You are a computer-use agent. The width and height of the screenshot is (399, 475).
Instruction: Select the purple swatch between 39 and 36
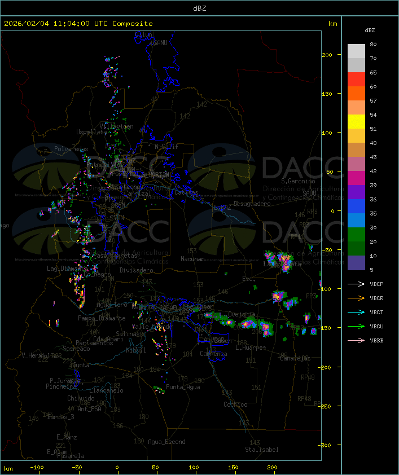point(356,192)
